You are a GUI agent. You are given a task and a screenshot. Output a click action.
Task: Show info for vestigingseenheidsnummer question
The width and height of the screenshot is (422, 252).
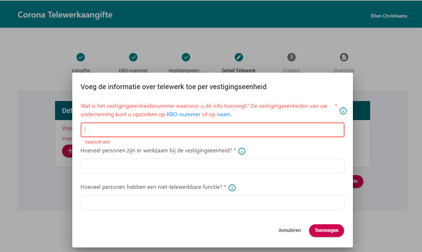[343, 111]
